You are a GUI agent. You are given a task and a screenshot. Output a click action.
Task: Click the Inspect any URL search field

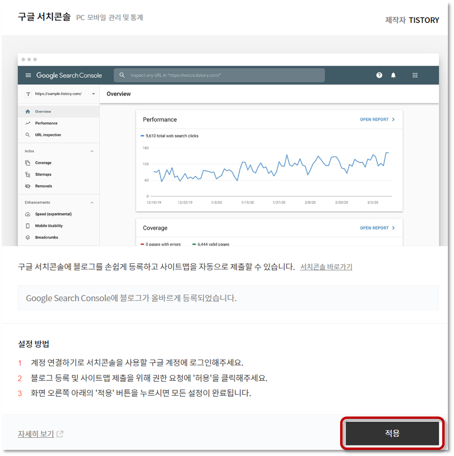[219, 75]
